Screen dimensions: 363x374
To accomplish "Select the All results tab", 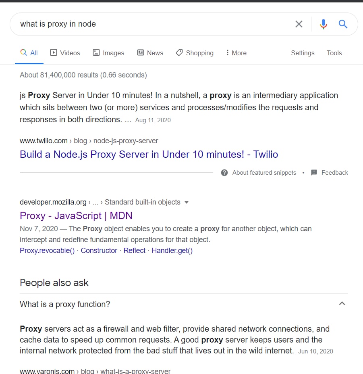I will 29,53.
